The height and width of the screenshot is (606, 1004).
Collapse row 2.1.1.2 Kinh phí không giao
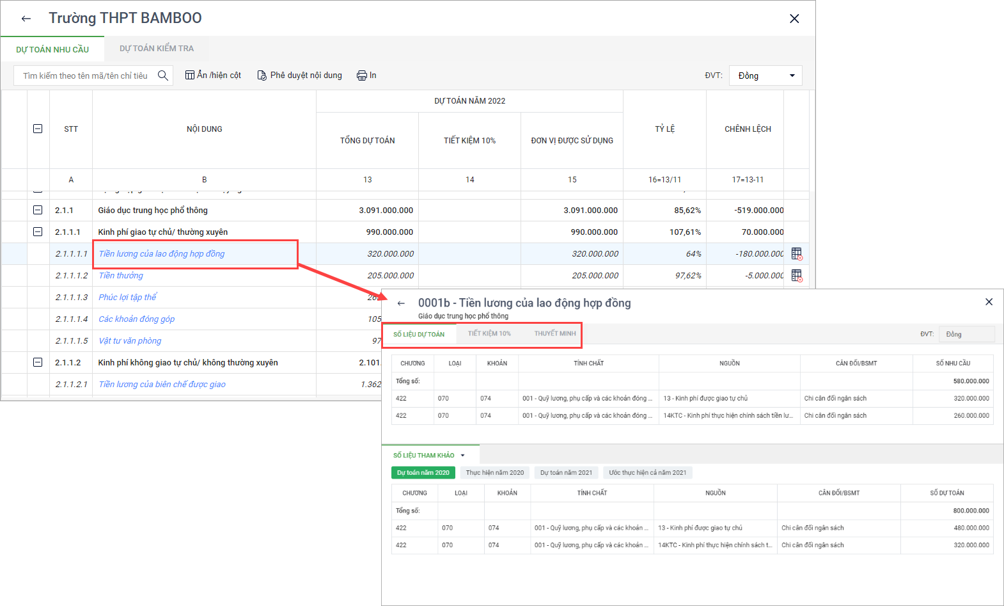(38, 362)
